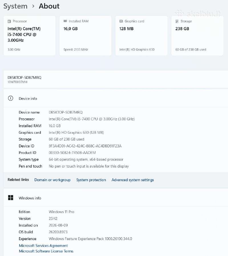Click the Graphics card icon
This screenshot has width=228, height=256.
pyautogui.click(x=121, y=21)
